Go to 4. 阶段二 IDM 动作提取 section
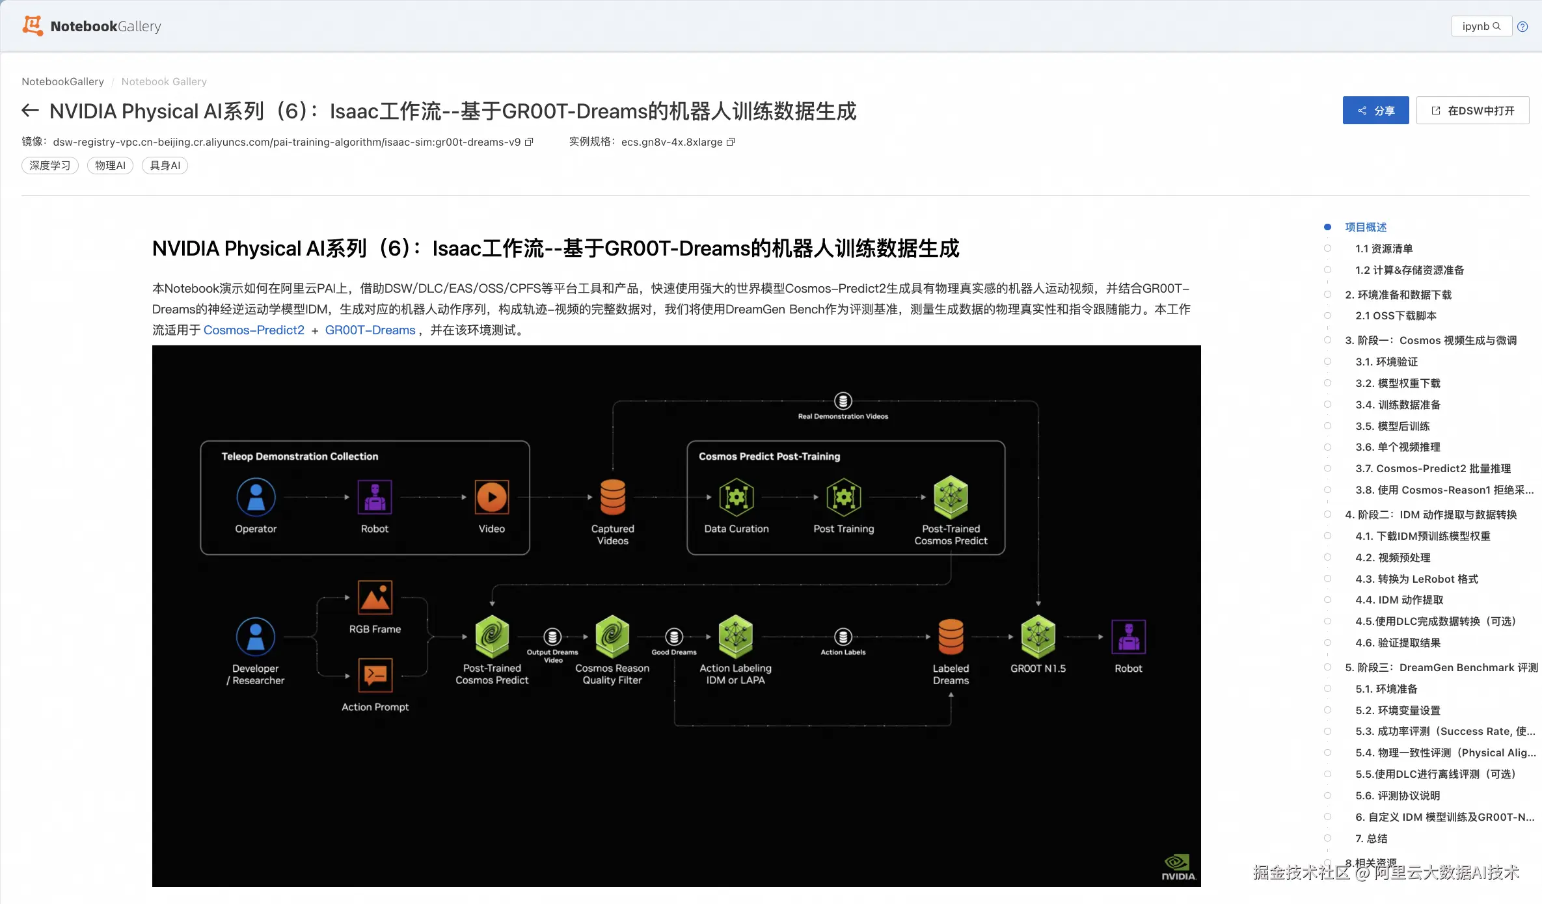This screenshot has width=1542, height=904. (1430, 514)
